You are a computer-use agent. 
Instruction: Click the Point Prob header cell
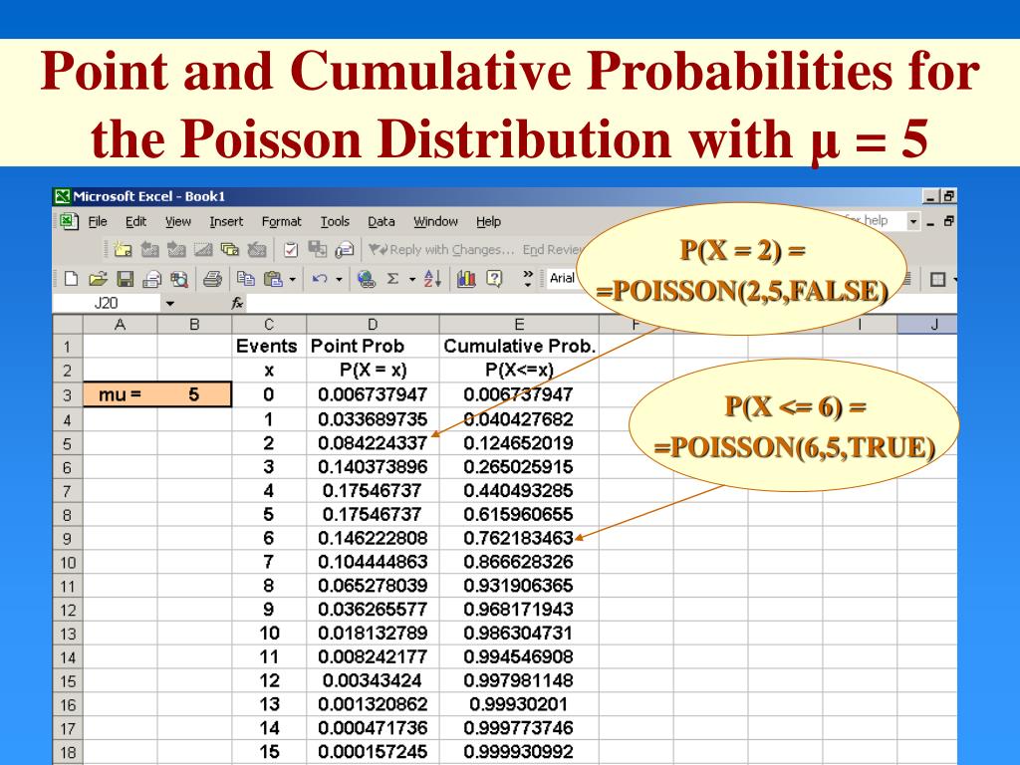point(373,346)
